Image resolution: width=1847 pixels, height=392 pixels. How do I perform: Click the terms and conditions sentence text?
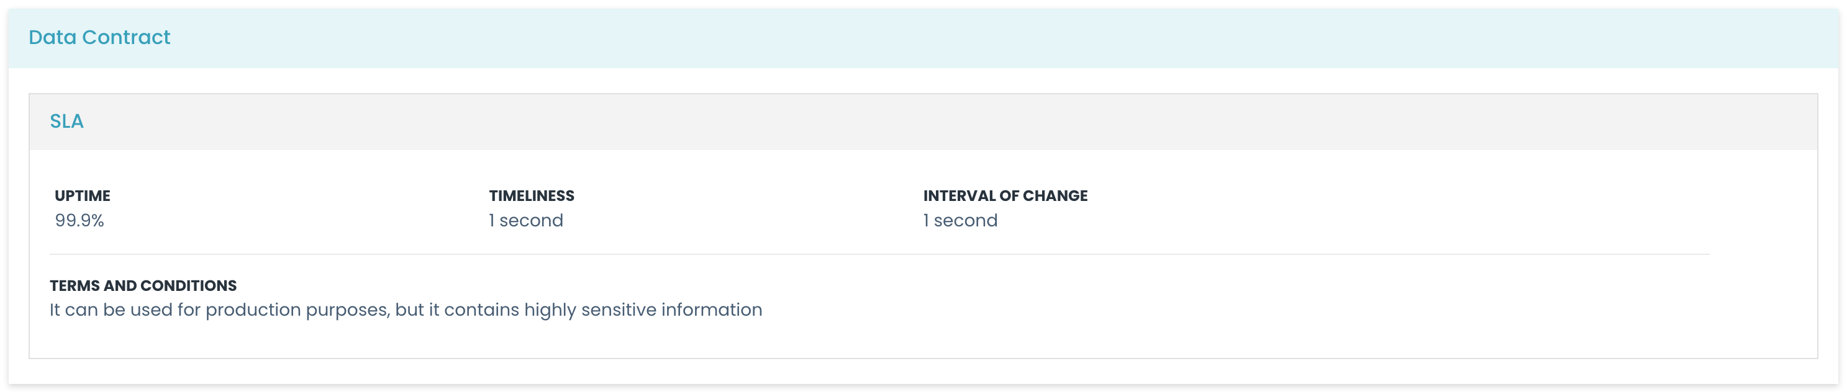tap(405, 310)
